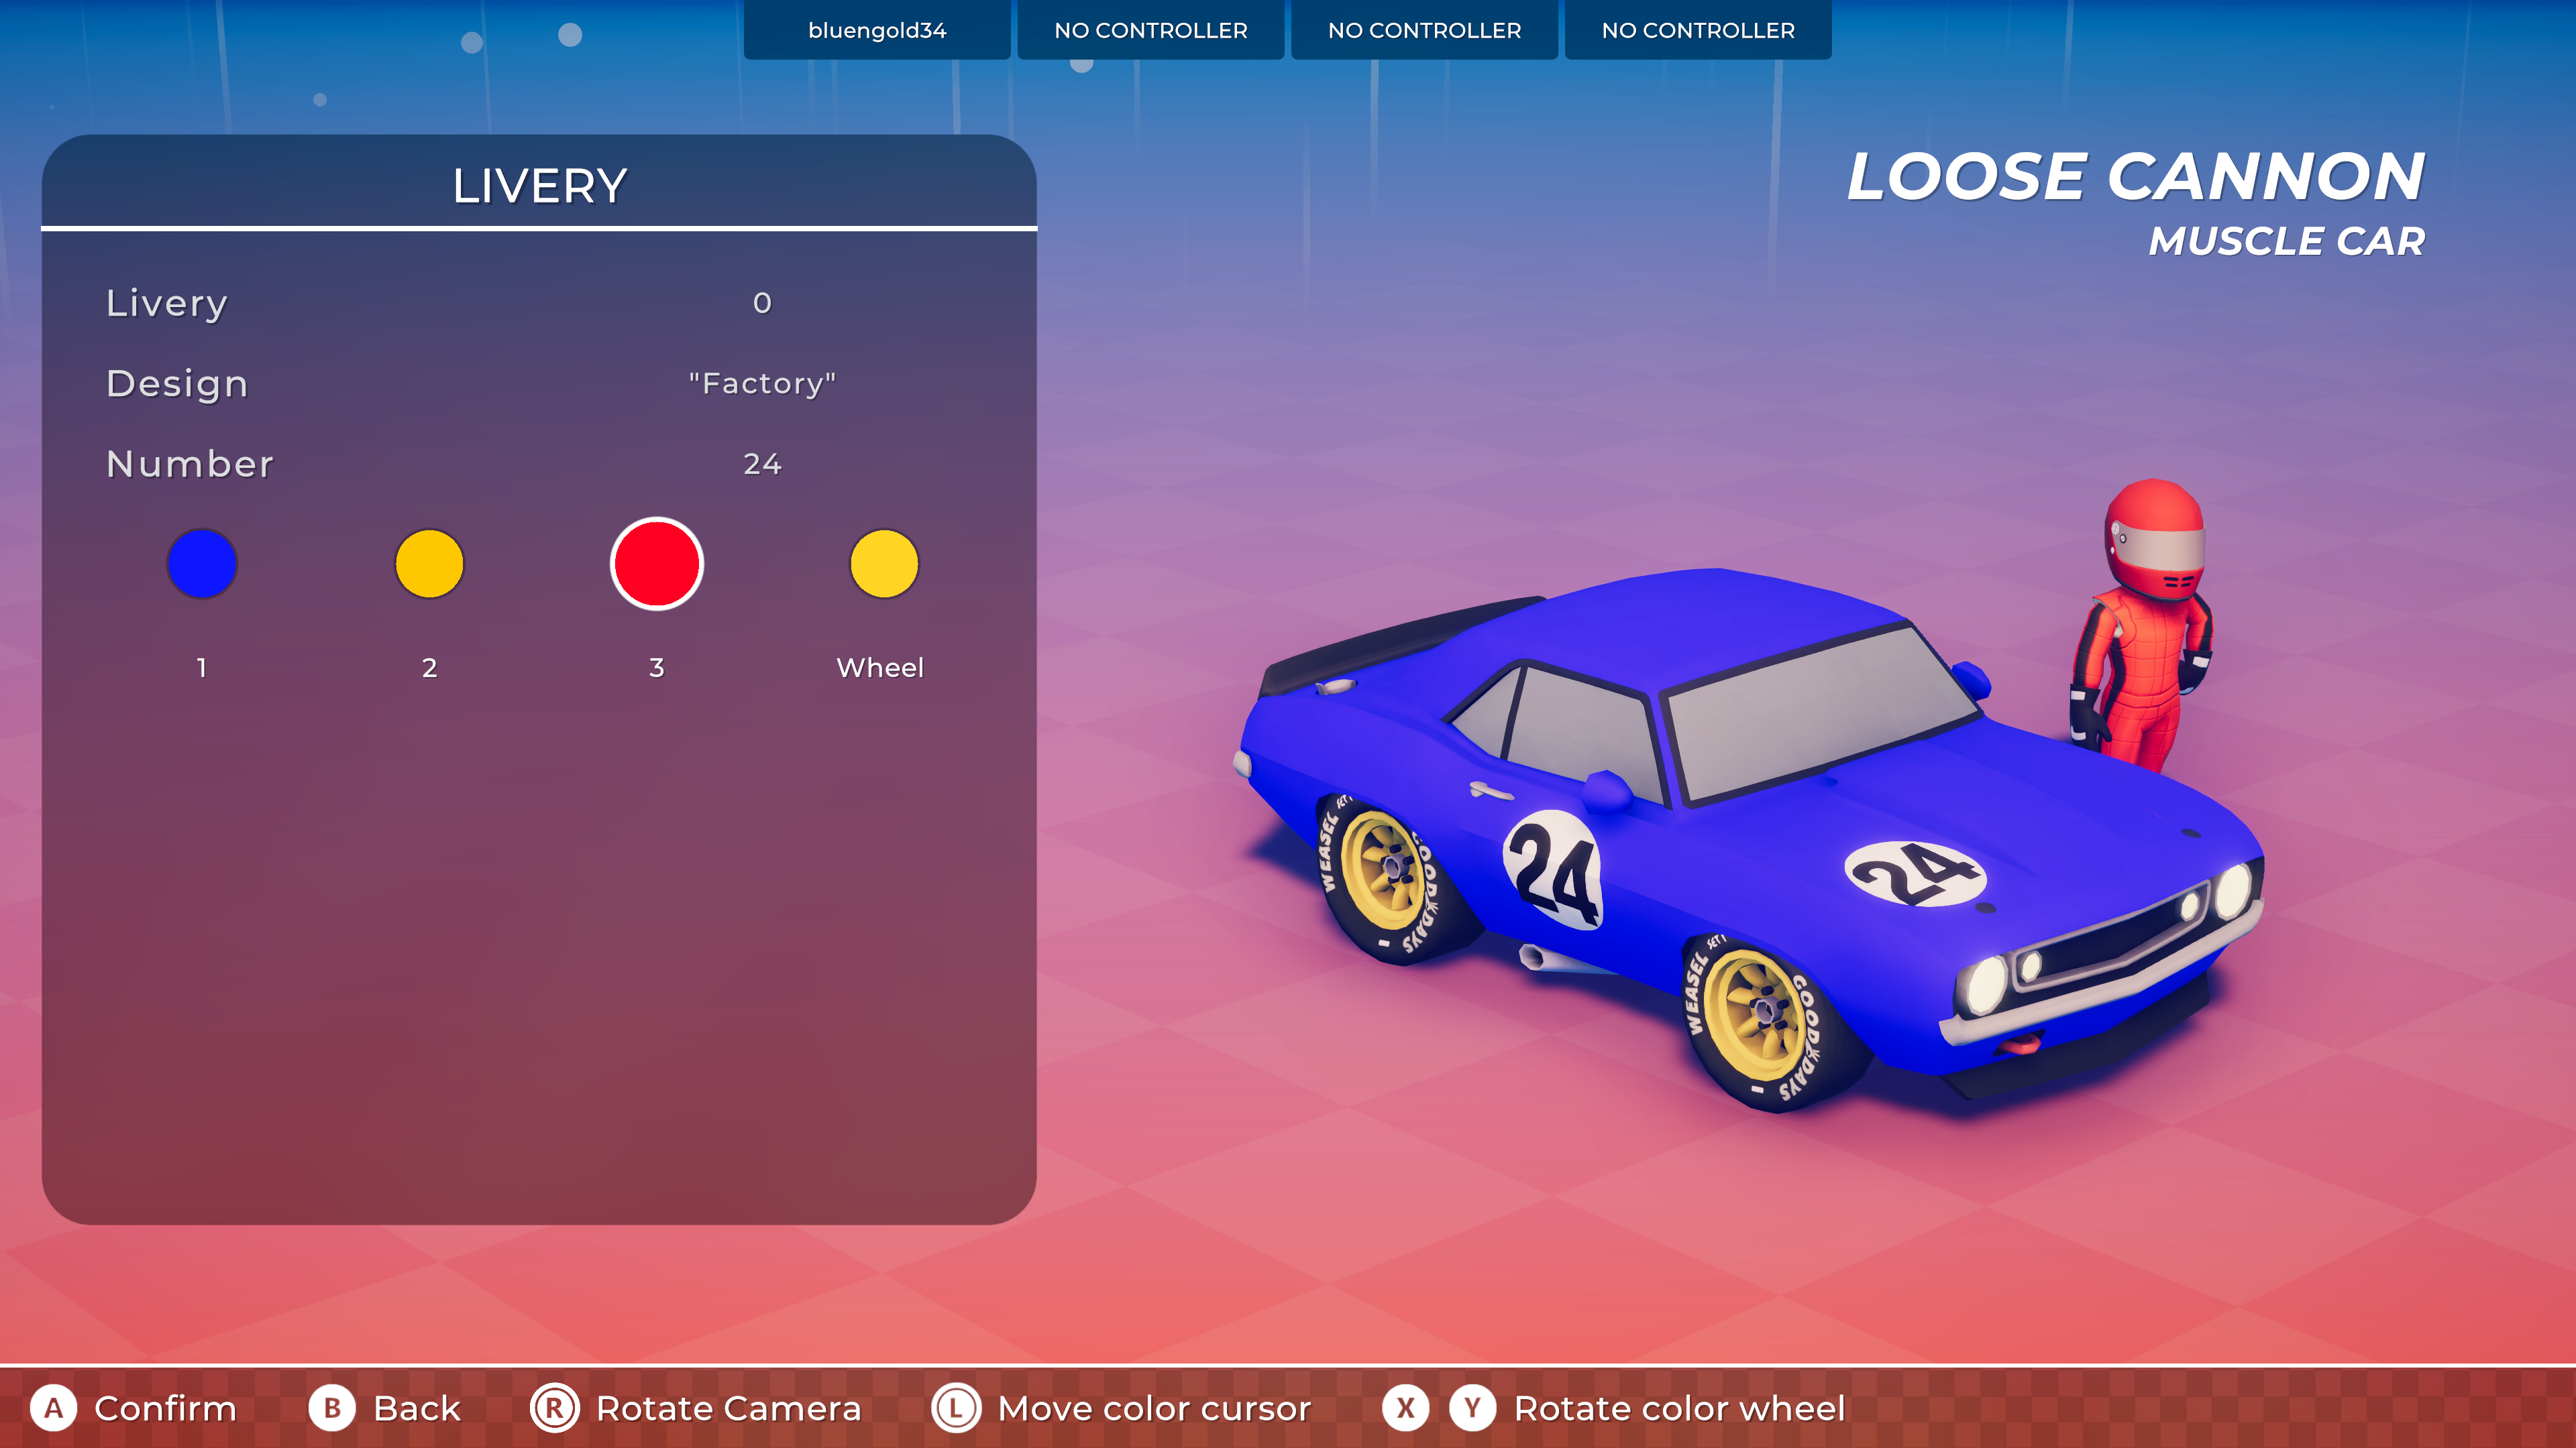
Task: Click the Y button icon
Action: coord(1472,1408)
